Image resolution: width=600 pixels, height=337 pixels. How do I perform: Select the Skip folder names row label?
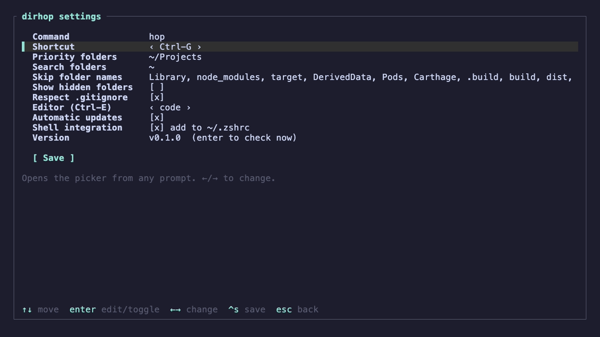pyautogui.click(x=77, y=77)
